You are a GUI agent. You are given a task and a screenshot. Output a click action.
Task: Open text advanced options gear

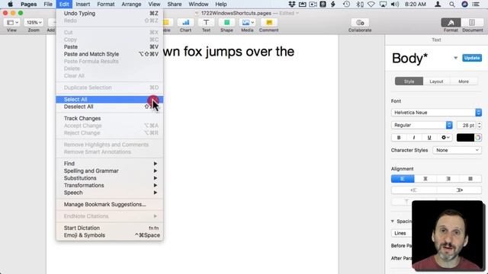click(x=445, y=137)
